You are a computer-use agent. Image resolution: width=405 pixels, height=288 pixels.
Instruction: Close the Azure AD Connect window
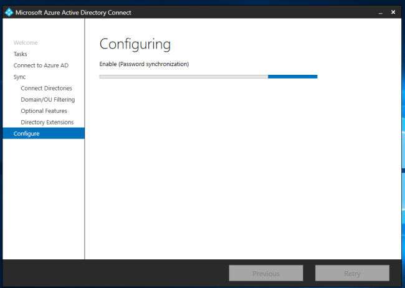click(x=393, y=12)
